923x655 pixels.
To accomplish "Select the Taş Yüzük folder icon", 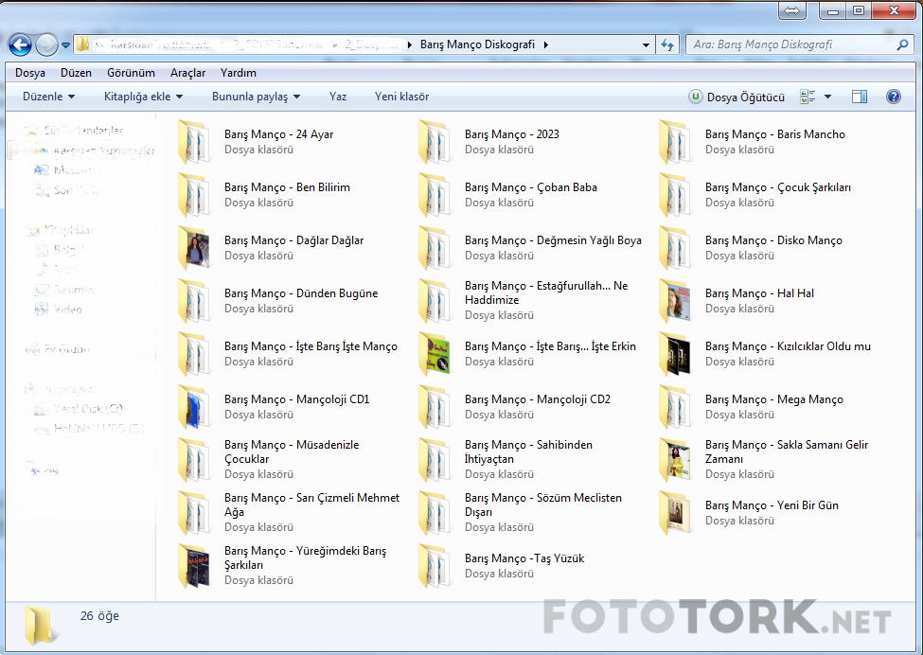I will point(435,565).
